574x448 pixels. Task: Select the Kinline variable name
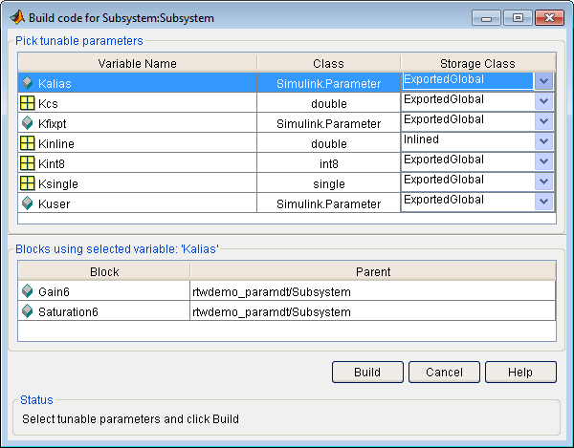tap(56, 144)
